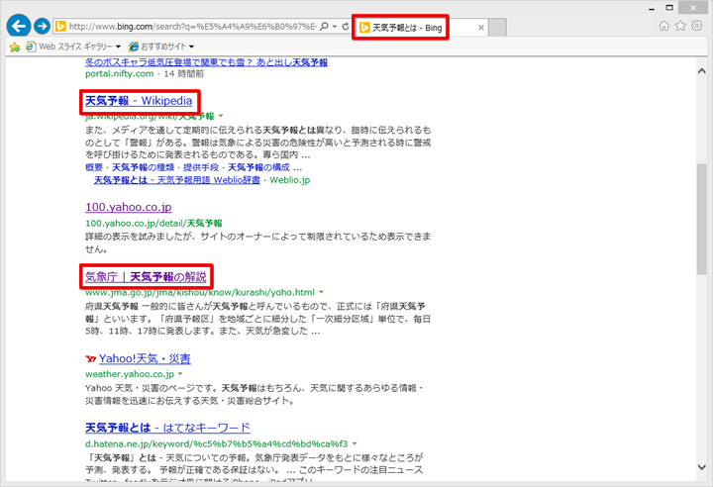
Task: Go to the home page via the house icon
Action: coord(663,26)
